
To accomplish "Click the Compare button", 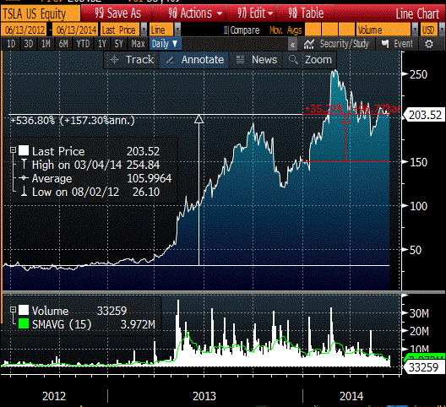I will point(242,30).
